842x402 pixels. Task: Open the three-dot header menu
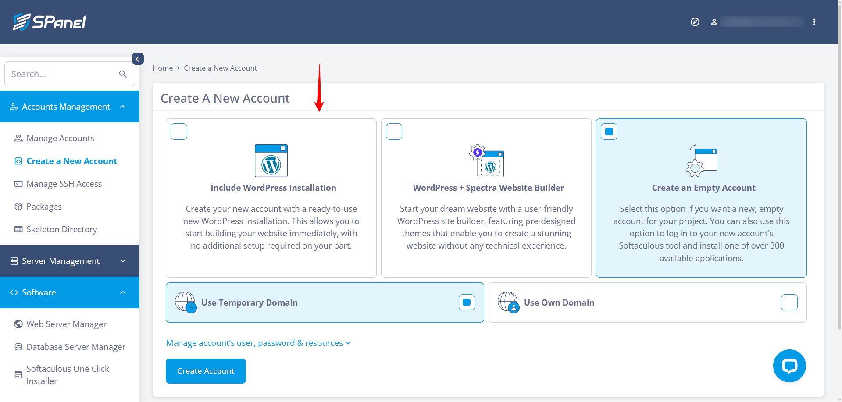coord(814,22)
